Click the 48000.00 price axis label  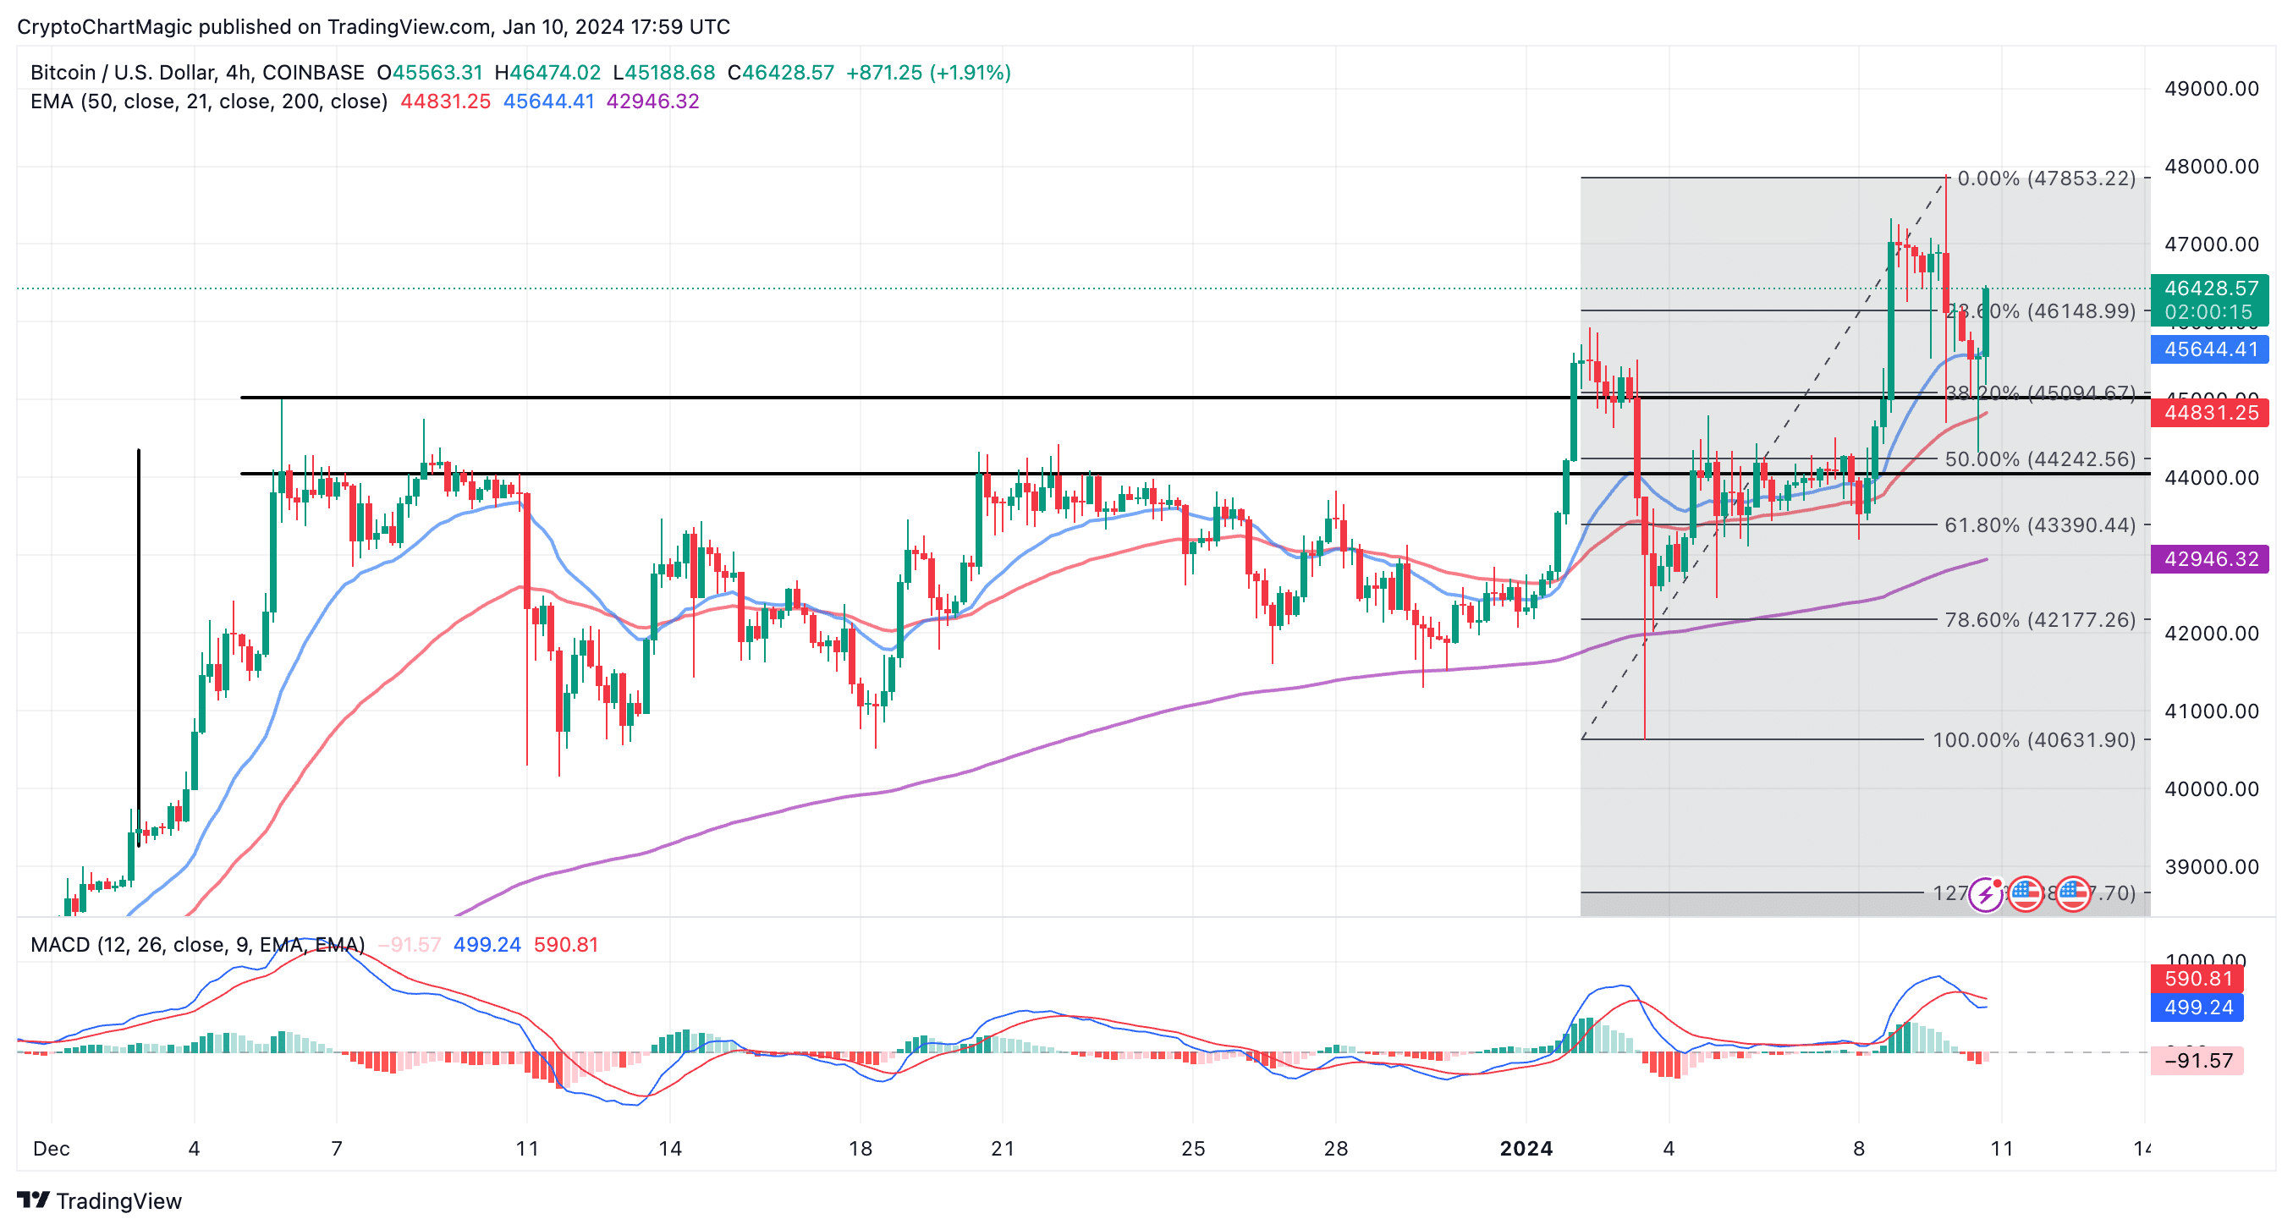[2211, 167]
